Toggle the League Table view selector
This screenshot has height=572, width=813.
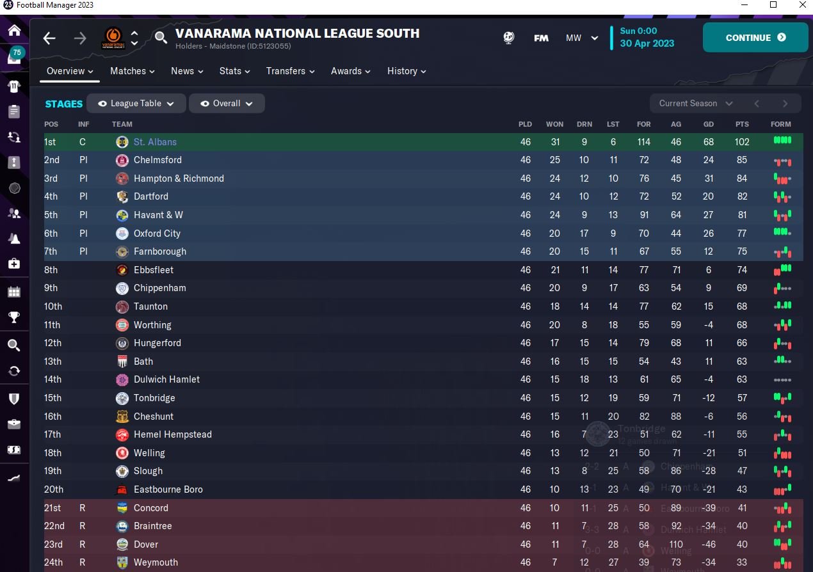[x=136, y=104]
